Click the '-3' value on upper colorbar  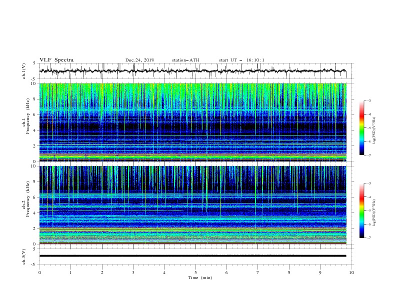point(368,100)
